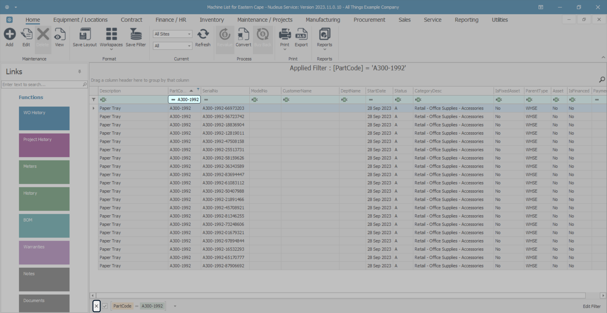607x313 pixels.
Task: Toggle the PartCode filter enabled checkbox
Action: coord(105,306)
